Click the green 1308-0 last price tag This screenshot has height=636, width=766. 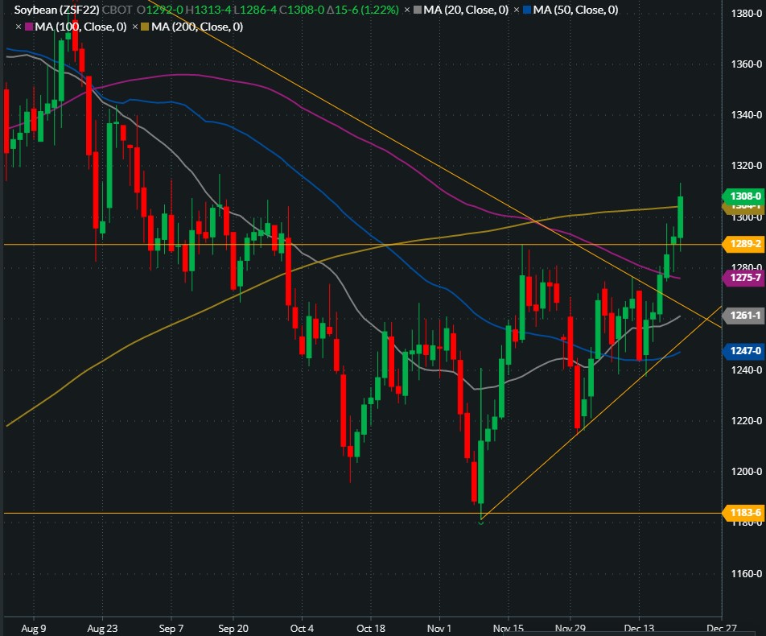click(x=743, y=196)
